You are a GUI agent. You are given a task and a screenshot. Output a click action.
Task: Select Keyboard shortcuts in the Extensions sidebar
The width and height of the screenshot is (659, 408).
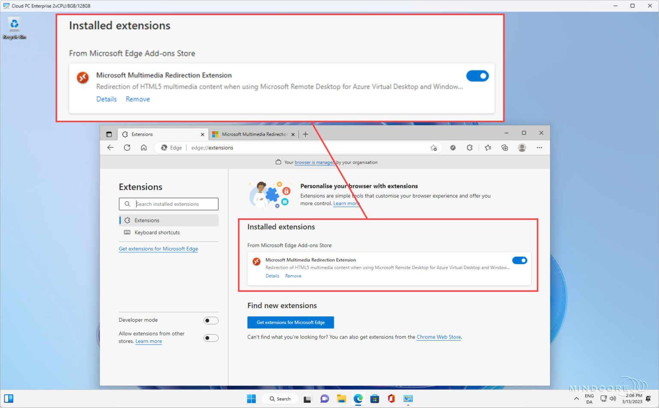[x=157, y=232]
